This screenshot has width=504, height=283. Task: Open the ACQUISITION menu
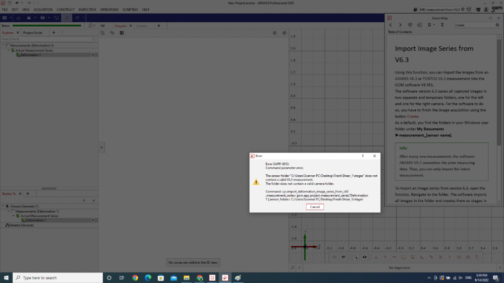[x=43, y=10]
